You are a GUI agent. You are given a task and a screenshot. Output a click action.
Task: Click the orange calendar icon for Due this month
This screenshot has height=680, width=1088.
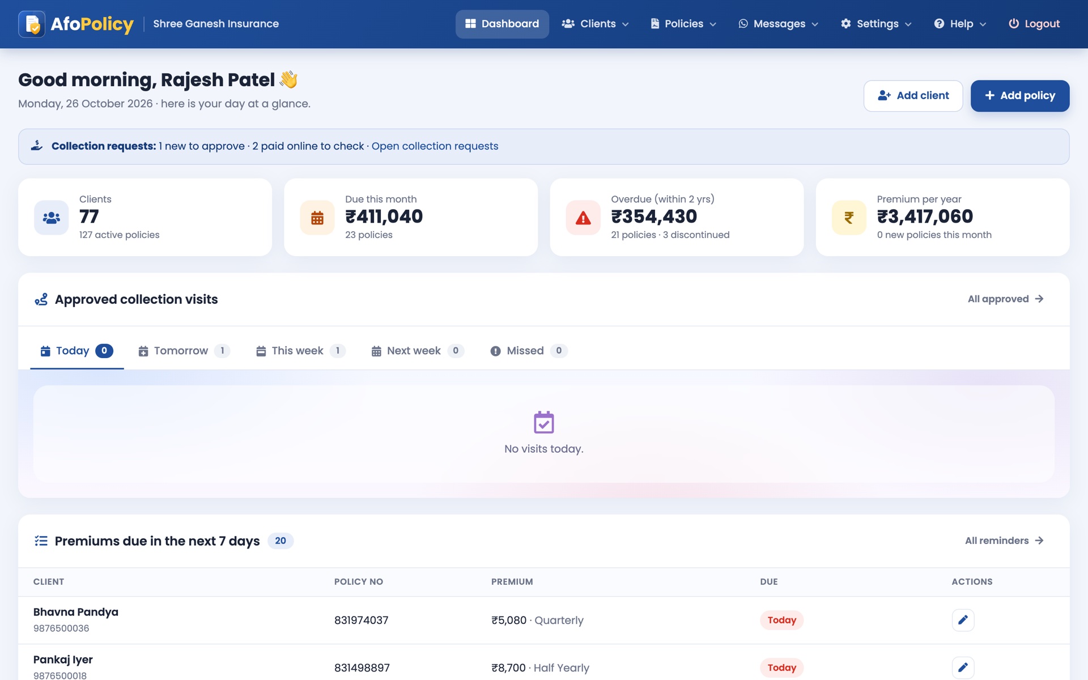point(317,218)
